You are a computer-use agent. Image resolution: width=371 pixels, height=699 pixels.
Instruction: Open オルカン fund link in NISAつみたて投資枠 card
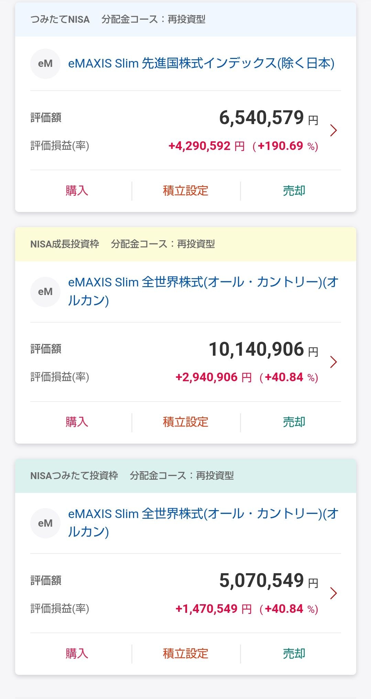(203, 523)
